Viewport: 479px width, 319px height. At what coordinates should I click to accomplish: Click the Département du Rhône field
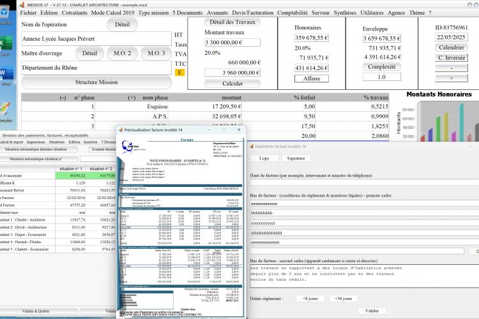click(96, 68)
